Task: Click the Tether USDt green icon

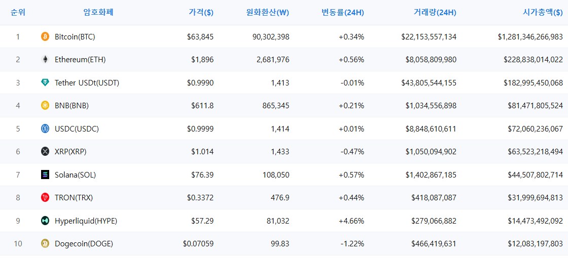Action: (45, 82)
